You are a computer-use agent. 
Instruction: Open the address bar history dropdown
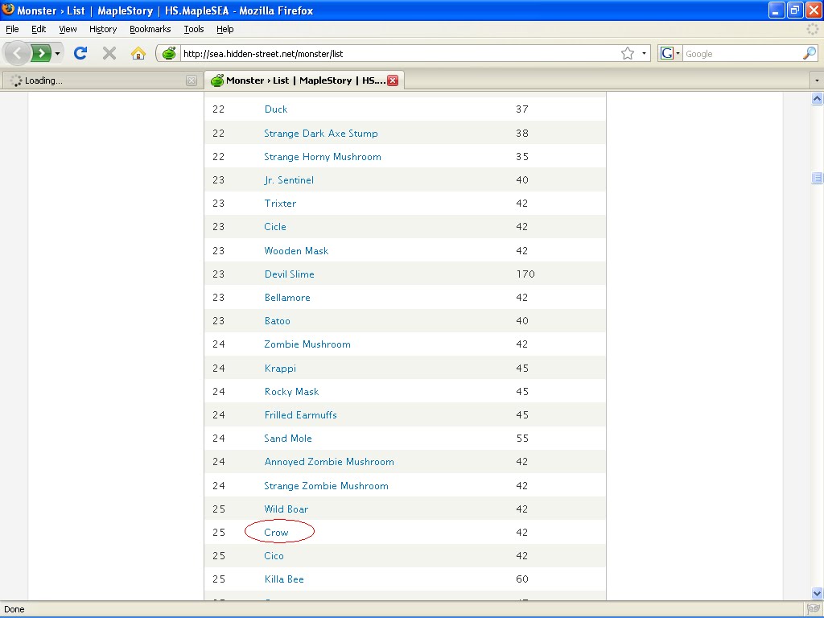coord(644,53)
